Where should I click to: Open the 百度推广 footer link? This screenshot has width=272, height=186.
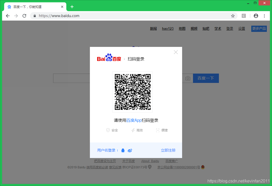click(x=171, y=161)
